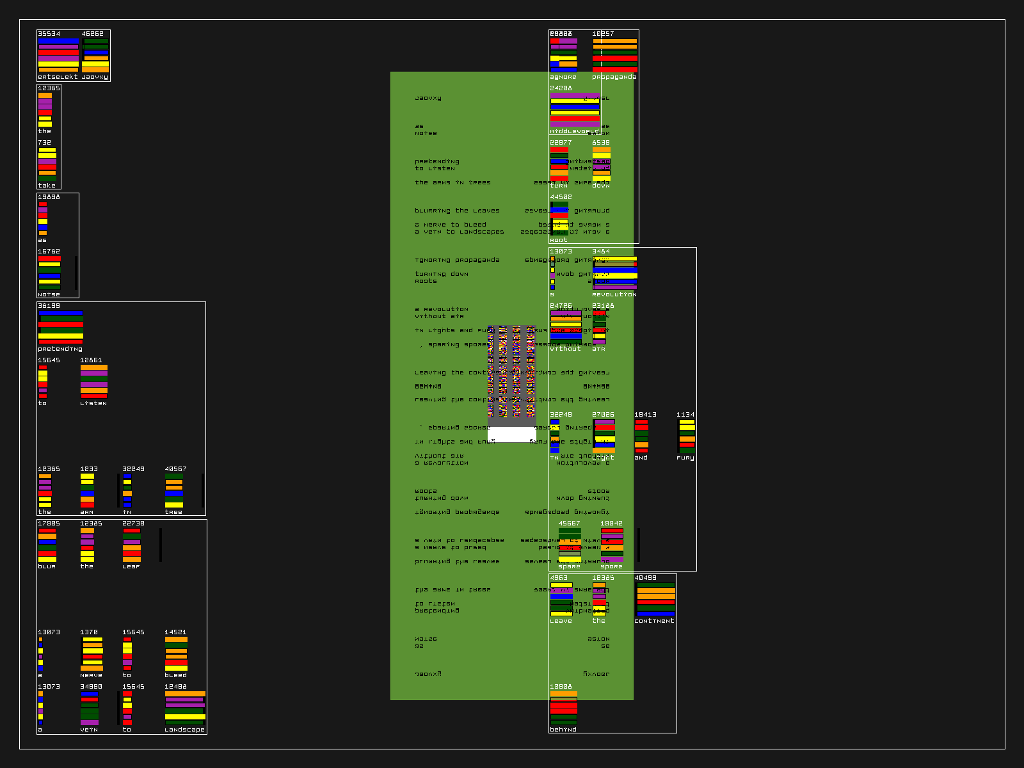This screenshot has height=768, width=1024.
Task: Select the 'middleworld' striped glyph
Action: pos(575,110)
